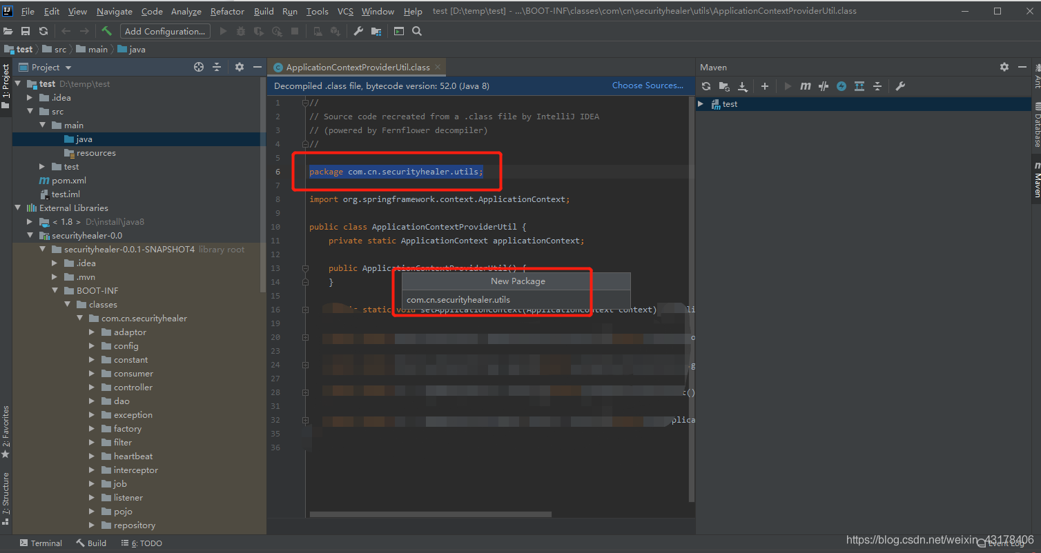Open the Terminal tool window
Image resolution: width=1041 pixels, height=553 pixels.
(41, 543)
